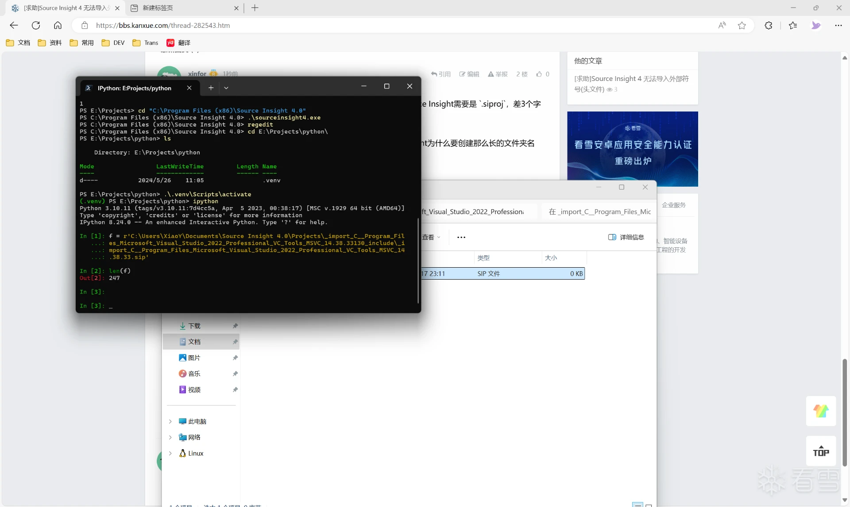Screen dimensions: 850x507
Task: Expand the 此电脑 tree node
Action: (170, 421)
